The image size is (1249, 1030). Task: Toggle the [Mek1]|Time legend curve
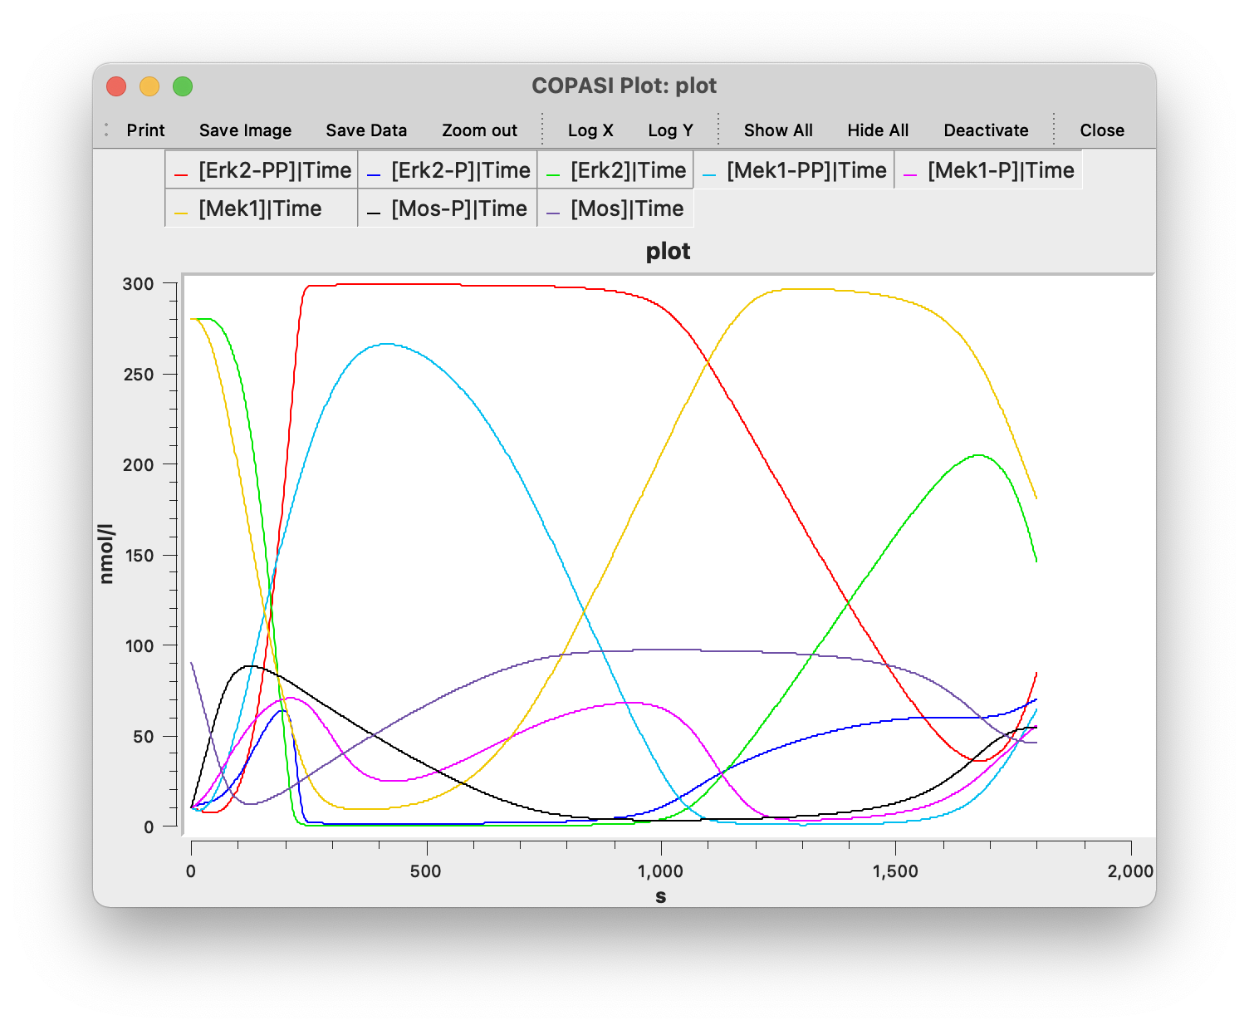[262, 208]
